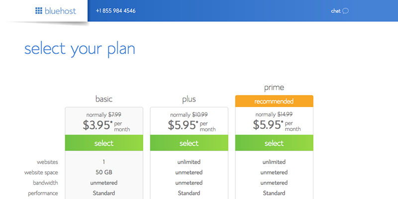Click the websites row label
Image resolution: width=398 pixels, height=199 pixels.
(47, 162)
